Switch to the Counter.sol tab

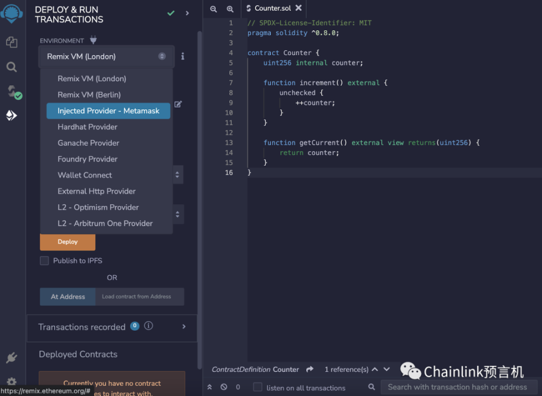pyautogui.click(x=272, y=8)
